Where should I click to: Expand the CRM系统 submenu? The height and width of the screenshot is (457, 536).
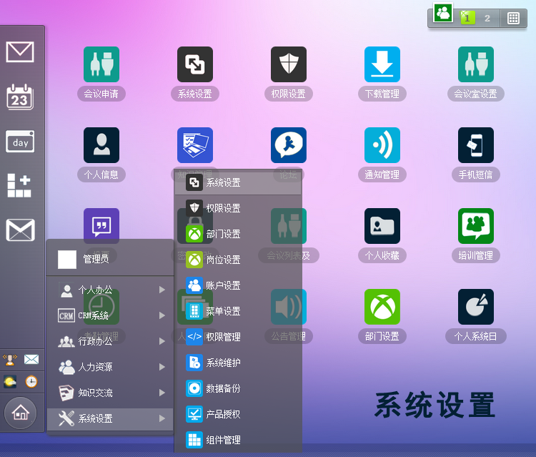tap(110, 315)
